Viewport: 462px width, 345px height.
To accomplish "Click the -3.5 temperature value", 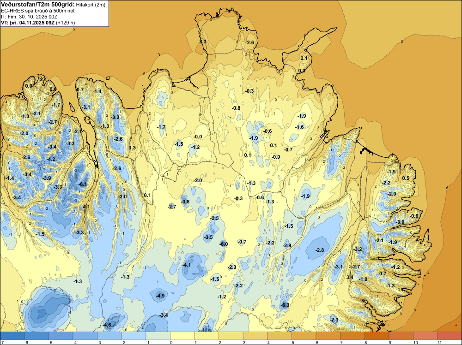I will tap(208, 237).
